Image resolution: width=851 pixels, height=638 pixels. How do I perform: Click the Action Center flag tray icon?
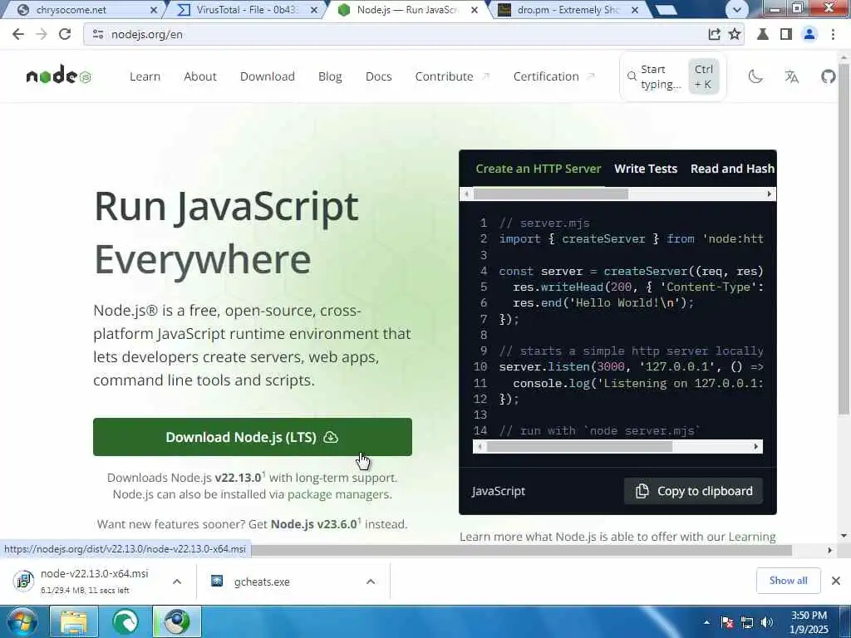pyautogui.click(x=727, y=622)
